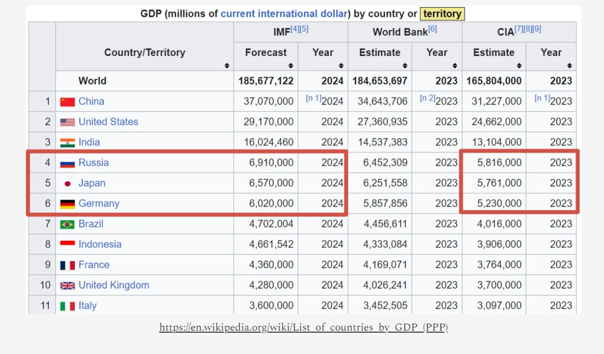Select Indonesia's World Bank estimate 4,333,084
The image size is (604, 354).
coord(385,244)
